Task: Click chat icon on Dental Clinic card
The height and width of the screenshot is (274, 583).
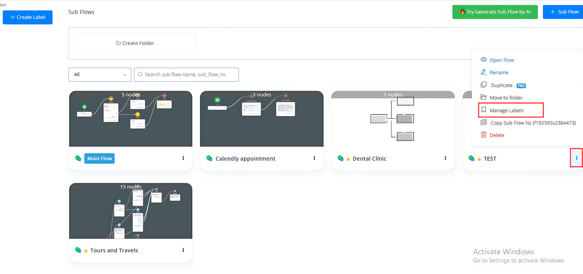Action: tap(340, 159)
